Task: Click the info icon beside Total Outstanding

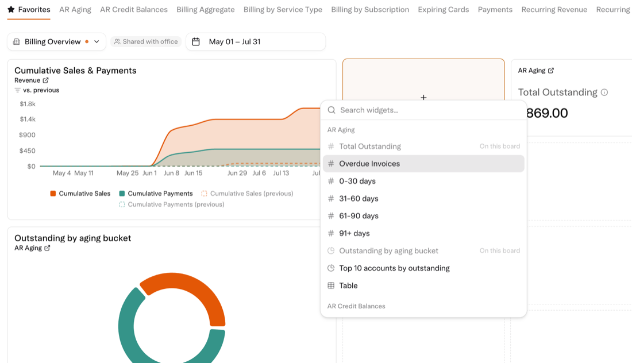Action: pos(604,92)
